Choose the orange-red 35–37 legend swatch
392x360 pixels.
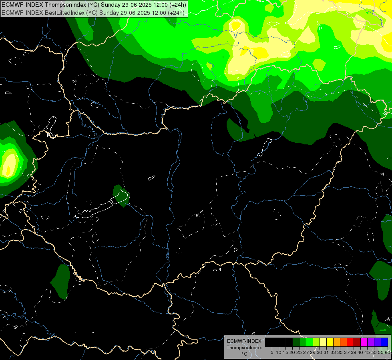click(x=344, y=342)
